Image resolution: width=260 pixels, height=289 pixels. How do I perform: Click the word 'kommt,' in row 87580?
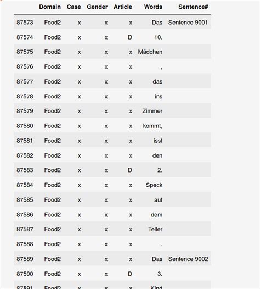point(152,126)
